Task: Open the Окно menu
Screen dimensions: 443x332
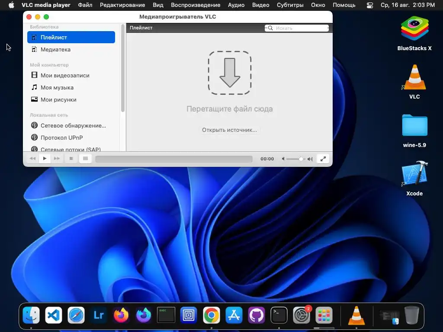Action: tap(318, 5)
